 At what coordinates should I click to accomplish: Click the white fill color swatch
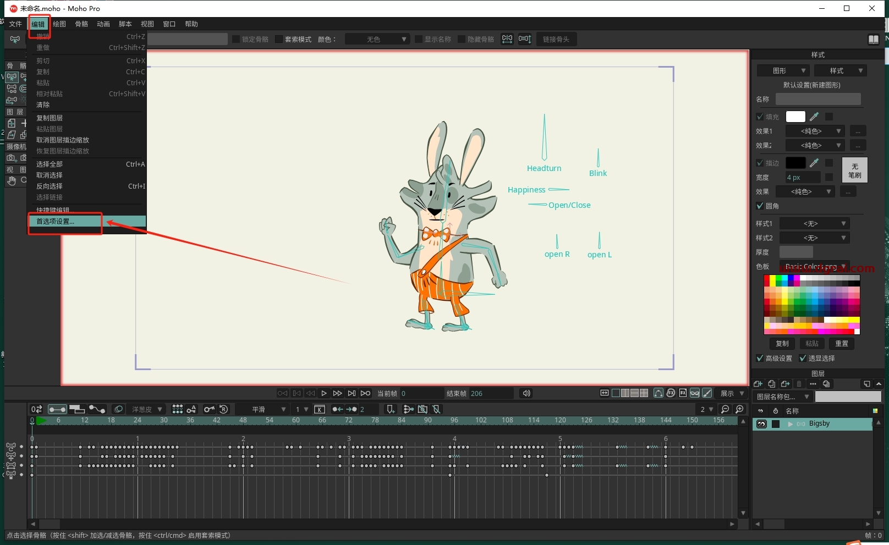click(x=795, y=117)
